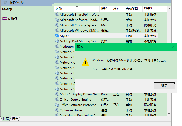Image resolution: width=182 pixels, height=126 pixels.
Task: Click the gear icon beside Microsoft Storage Space...
Action: pos(57,25)
